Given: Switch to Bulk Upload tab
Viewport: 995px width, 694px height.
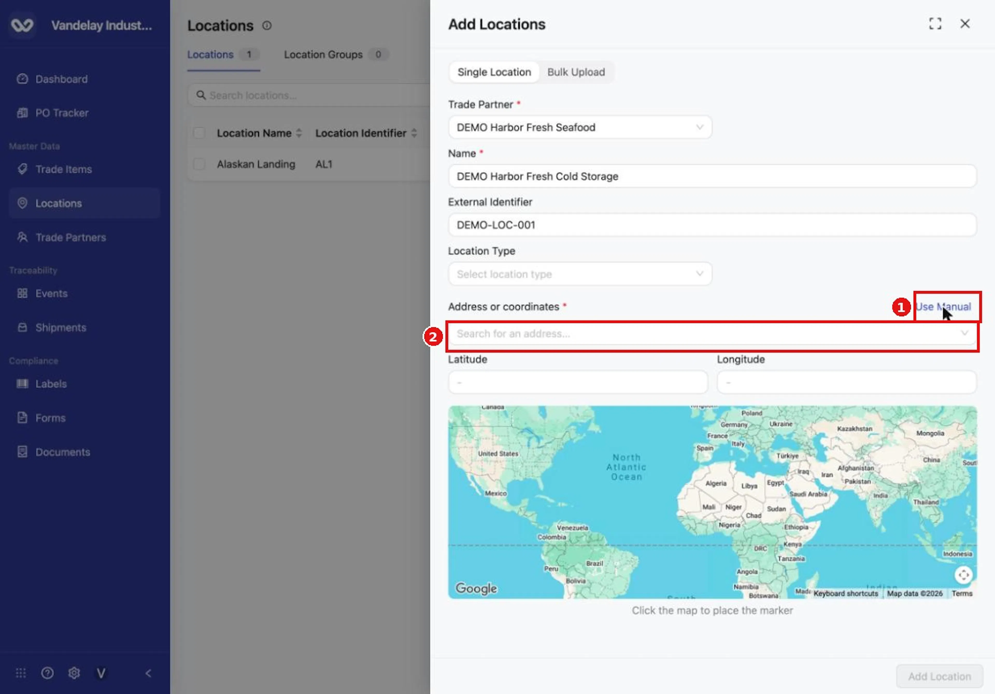Looking at the screenshot, I should pos(576,72).
